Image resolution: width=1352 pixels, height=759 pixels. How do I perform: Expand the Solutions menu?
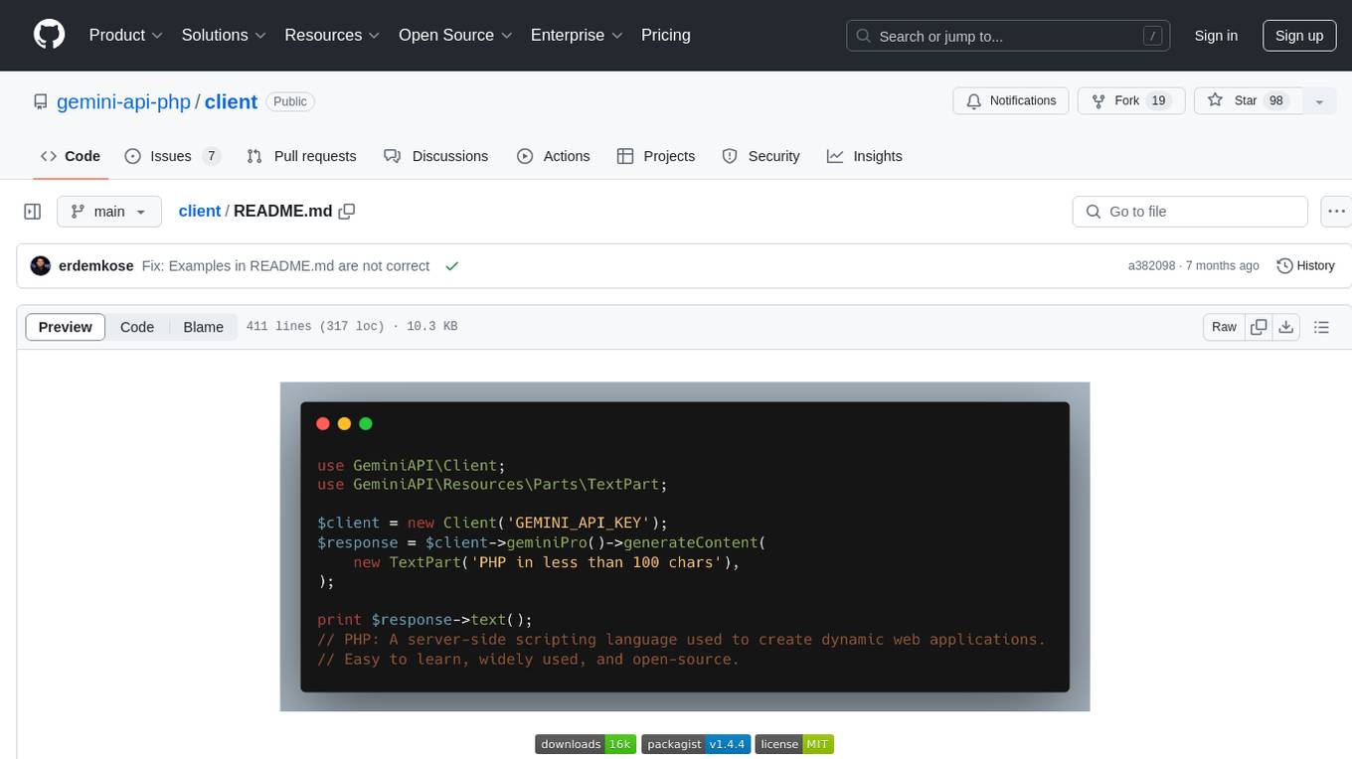coord(224,35)
